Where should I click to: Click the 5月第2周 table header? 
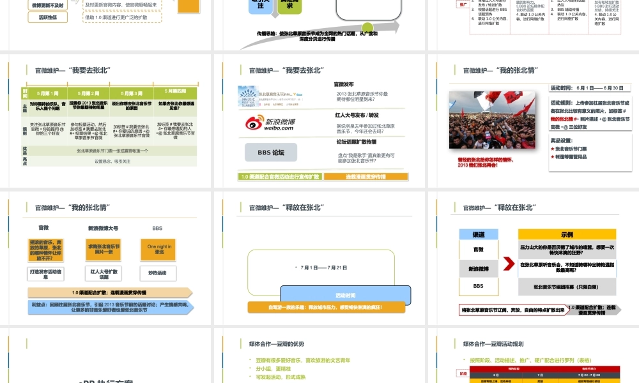(x=88, y=93)
